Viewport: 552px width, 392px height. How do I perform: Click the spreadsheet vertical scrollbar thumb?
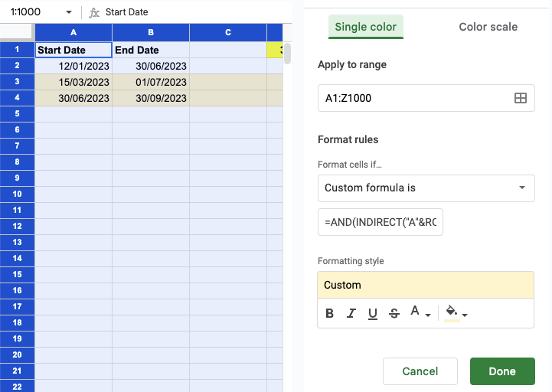click(287, 54)
